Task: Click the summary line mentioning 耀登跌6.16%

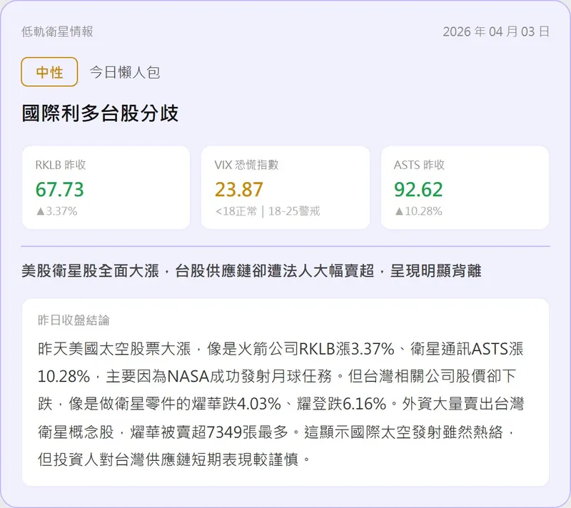Action: coord(281,404)
